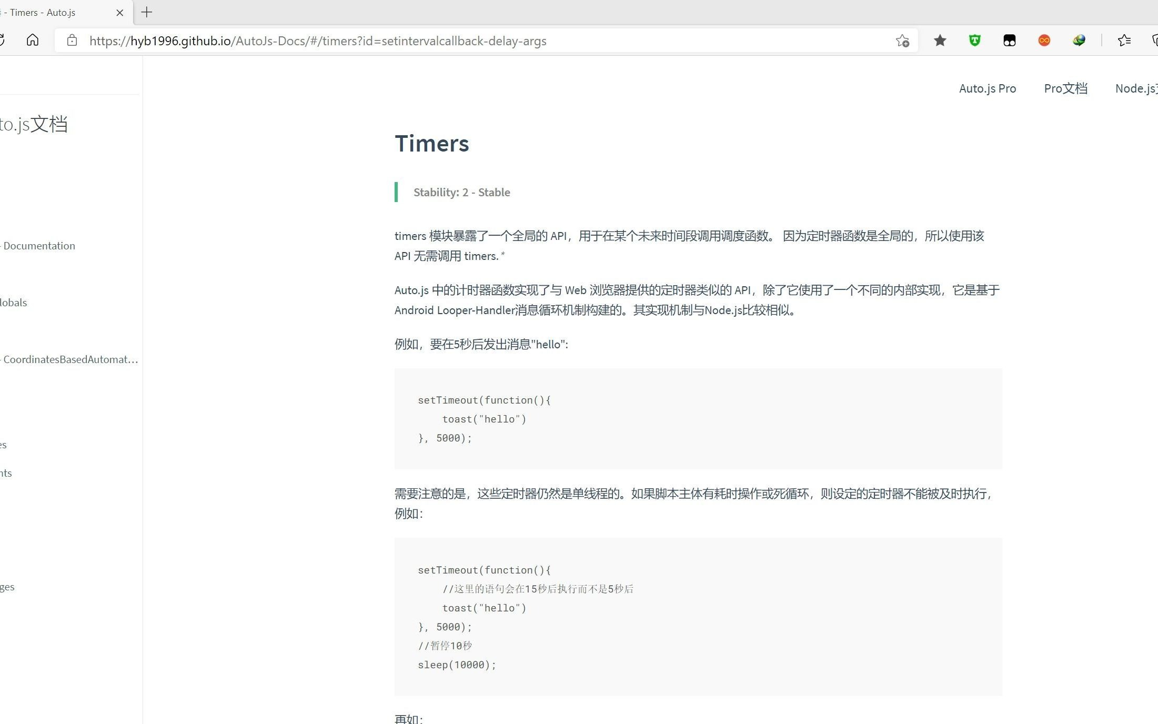This screenshot has width=1158, height=724.
Task: Add this page to favorites
Action: (902, 41)
